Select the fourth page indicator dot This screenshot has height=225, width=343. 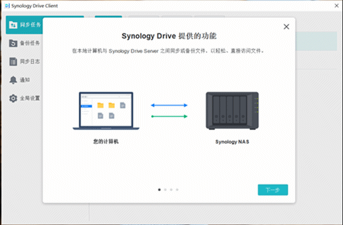coord(177,190)
